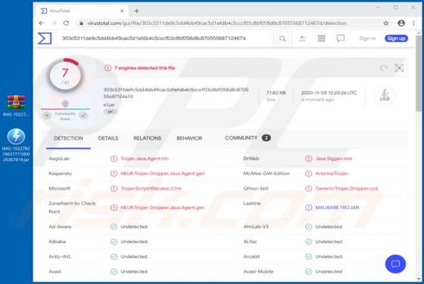This screenshot has height=284, width=424.
Task: Click Microsoft Trojan:Script/Wacatac result
Action: (x=151, y=188)
